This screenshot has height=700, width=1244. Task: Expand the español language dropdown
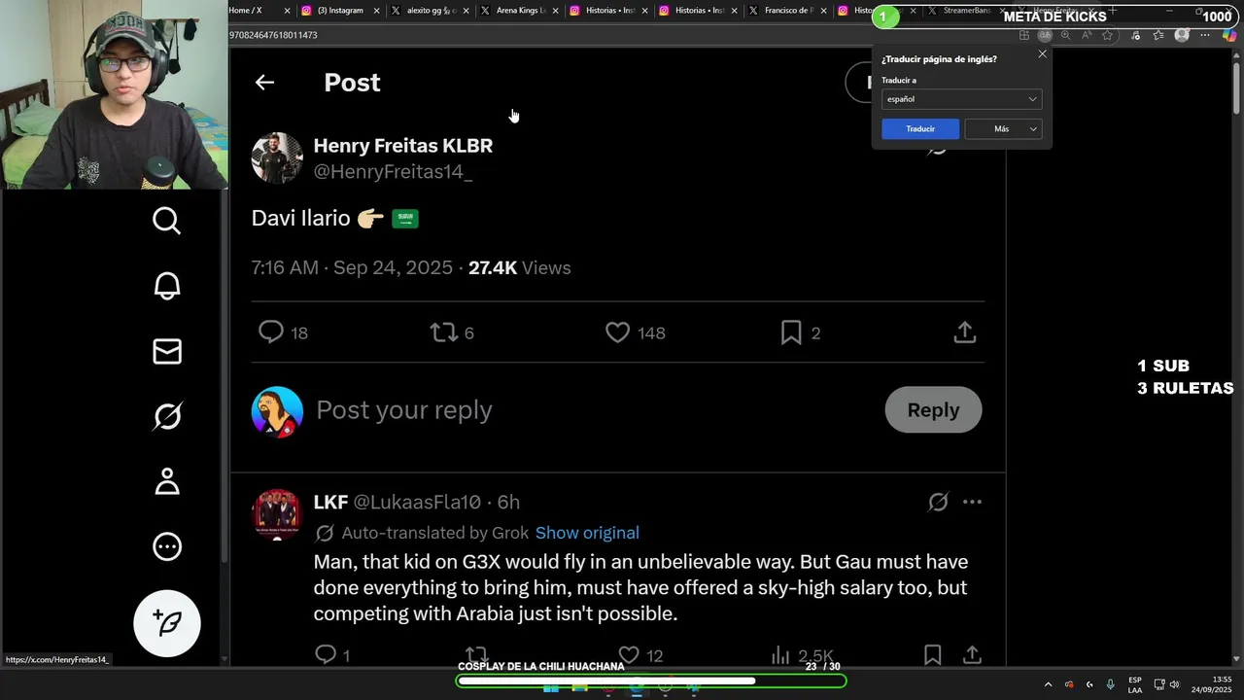[961, 99]
